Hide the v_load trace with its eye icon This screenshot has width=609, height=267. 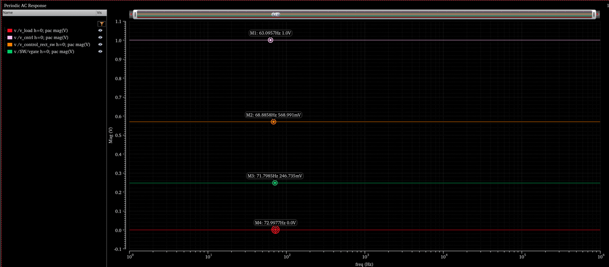[100, 30]
